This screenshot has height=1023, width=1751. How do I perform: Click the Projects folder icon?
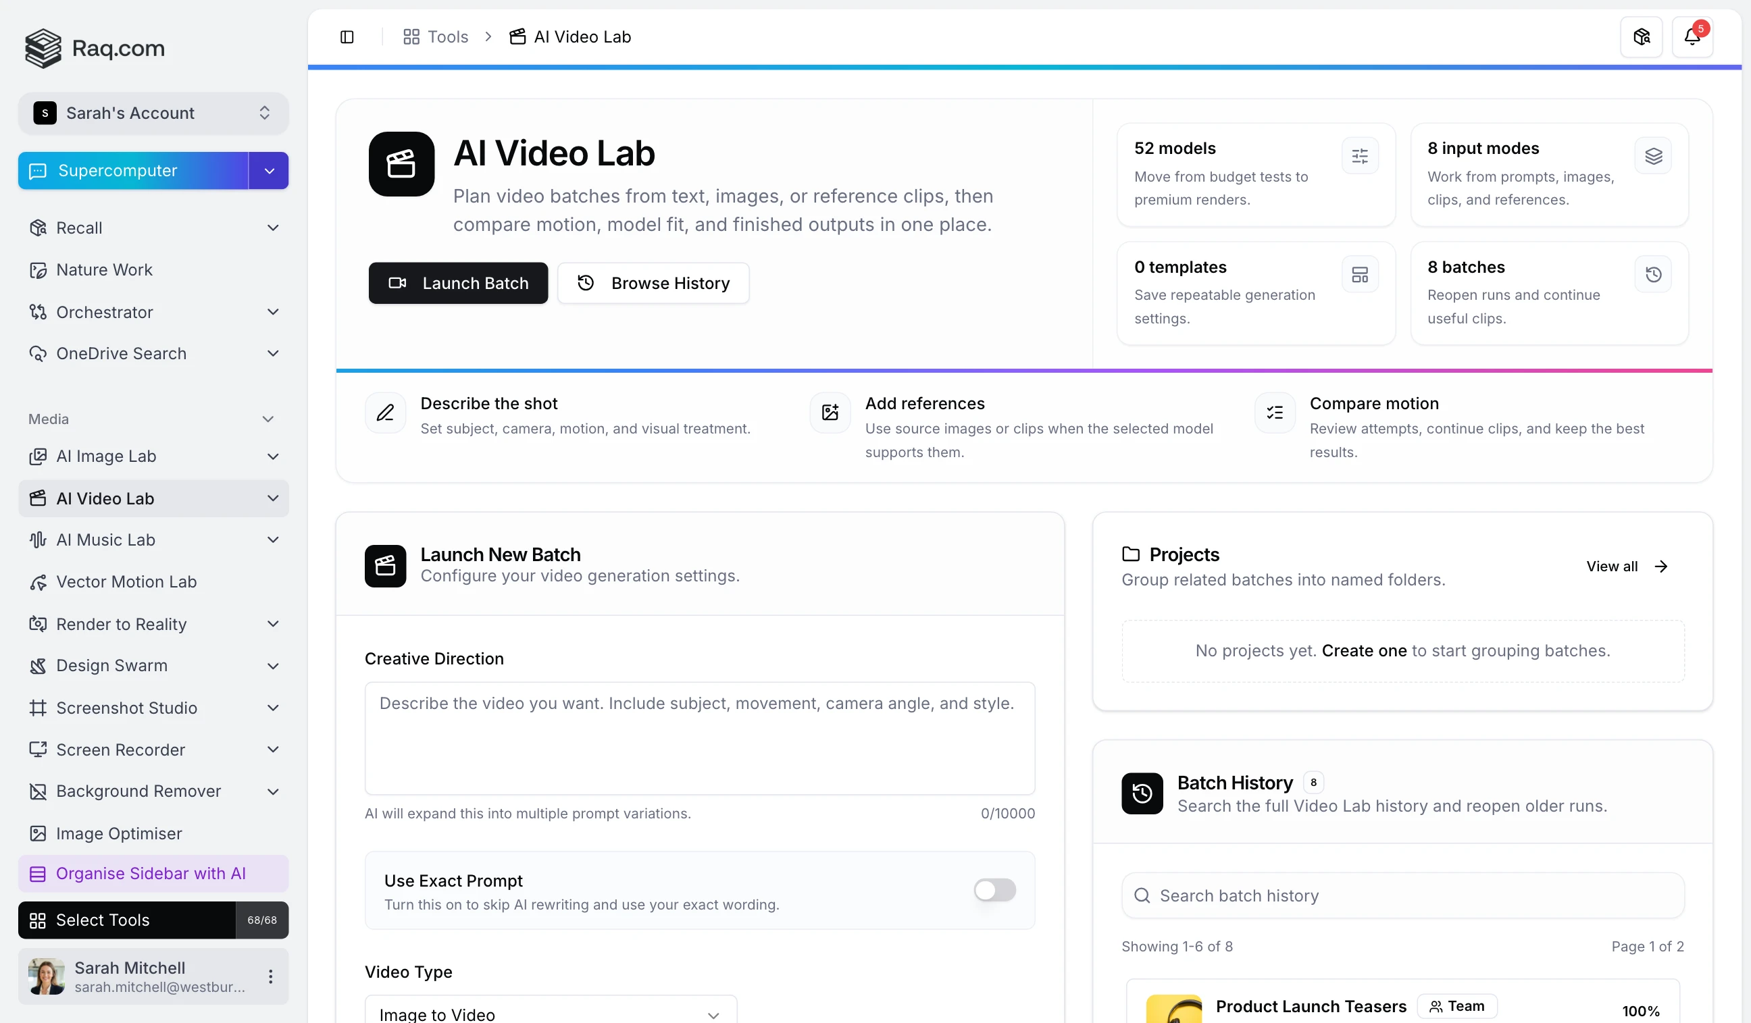[1132, 554]
